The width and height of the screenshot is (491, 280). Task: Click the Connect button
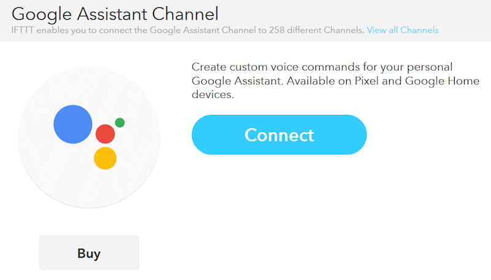279,134
